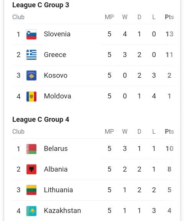Click the Kazakhstan flag icon
The width and height of the screenshot is (184, 221).
click(x=31, y=211)
